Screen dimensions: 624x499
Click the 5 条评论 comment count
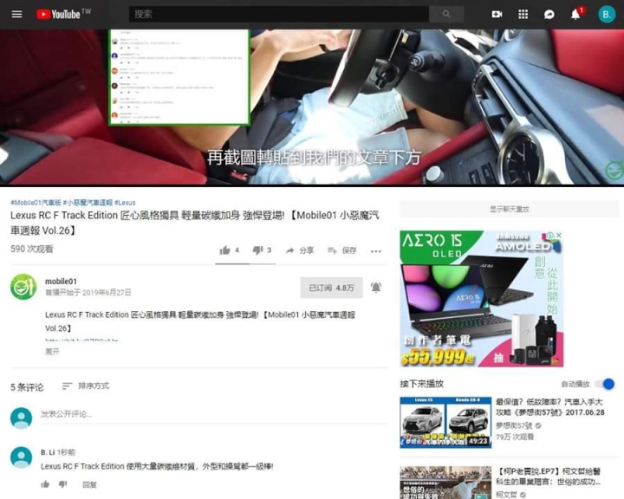27,387
